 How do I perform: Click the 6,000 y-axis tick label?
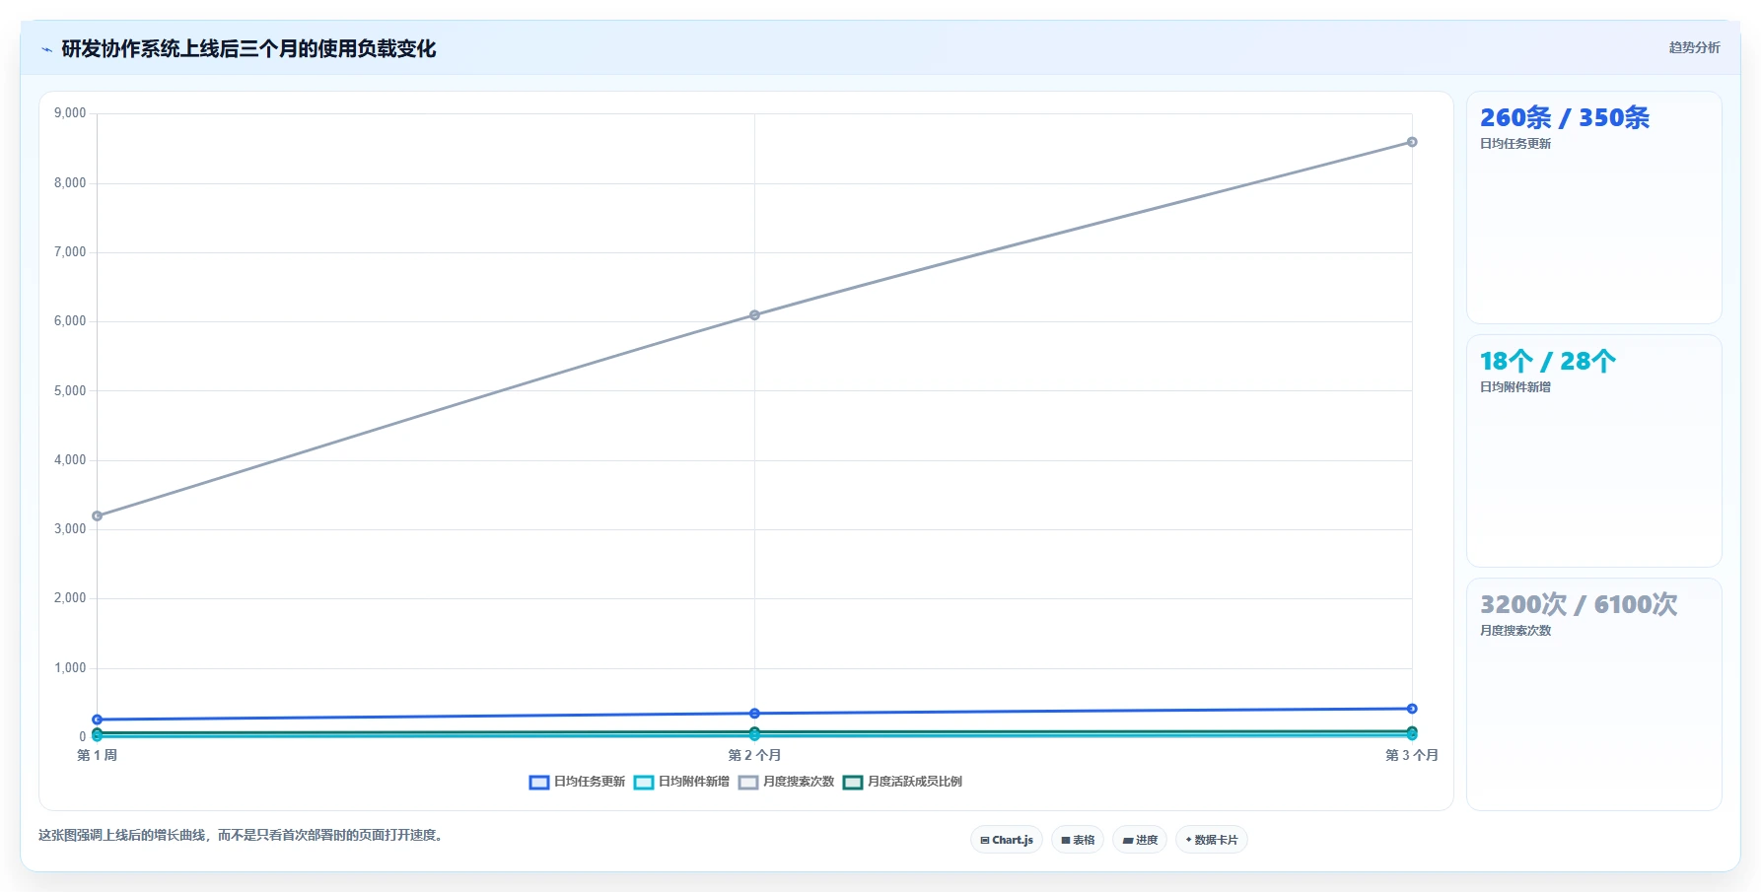(x=70, y=321)
